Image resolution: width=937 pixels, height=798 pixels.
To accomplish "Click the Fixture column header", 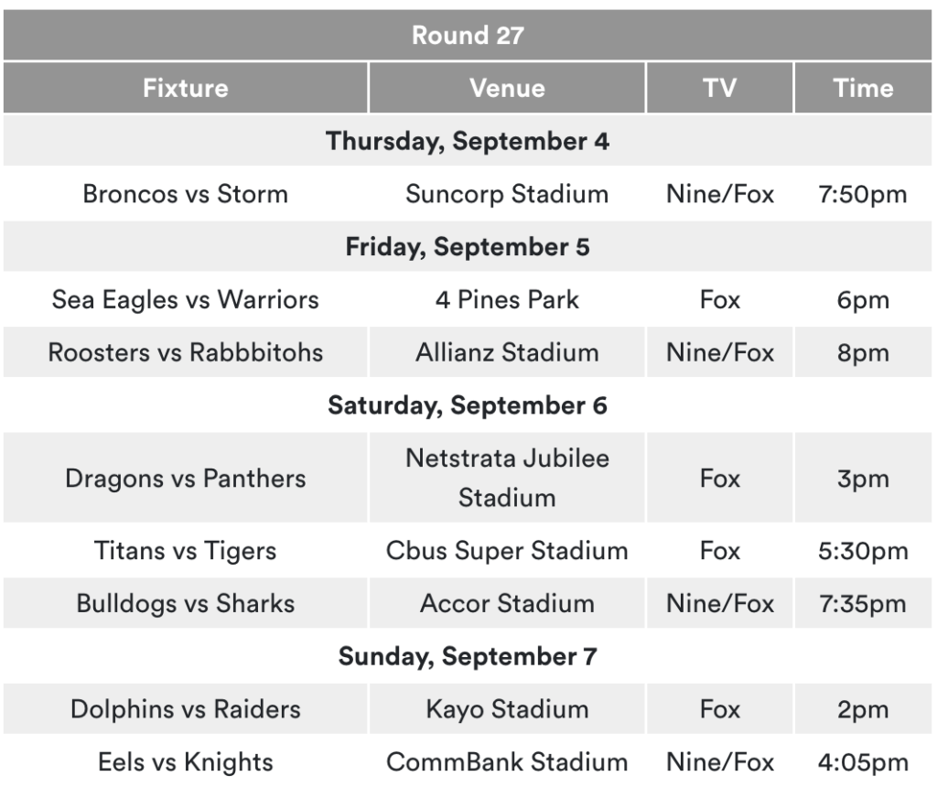I will click(185, 88).
